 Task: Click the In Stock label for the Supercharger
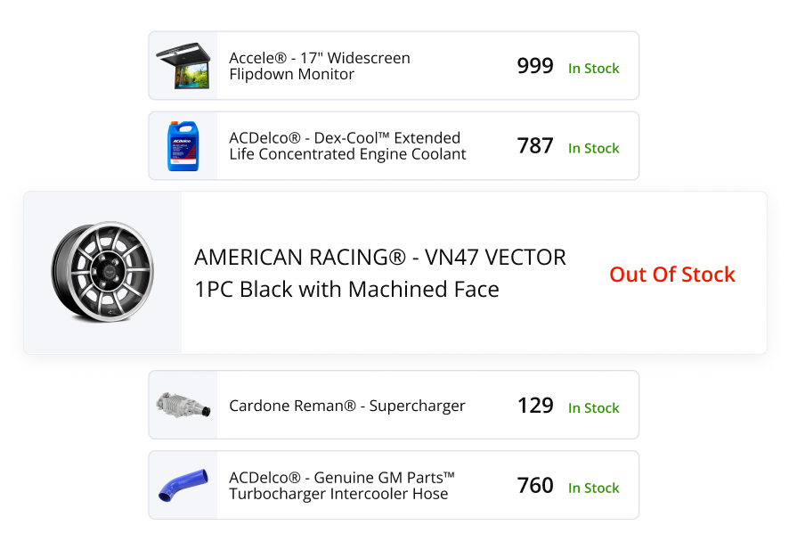coord(593,407)
